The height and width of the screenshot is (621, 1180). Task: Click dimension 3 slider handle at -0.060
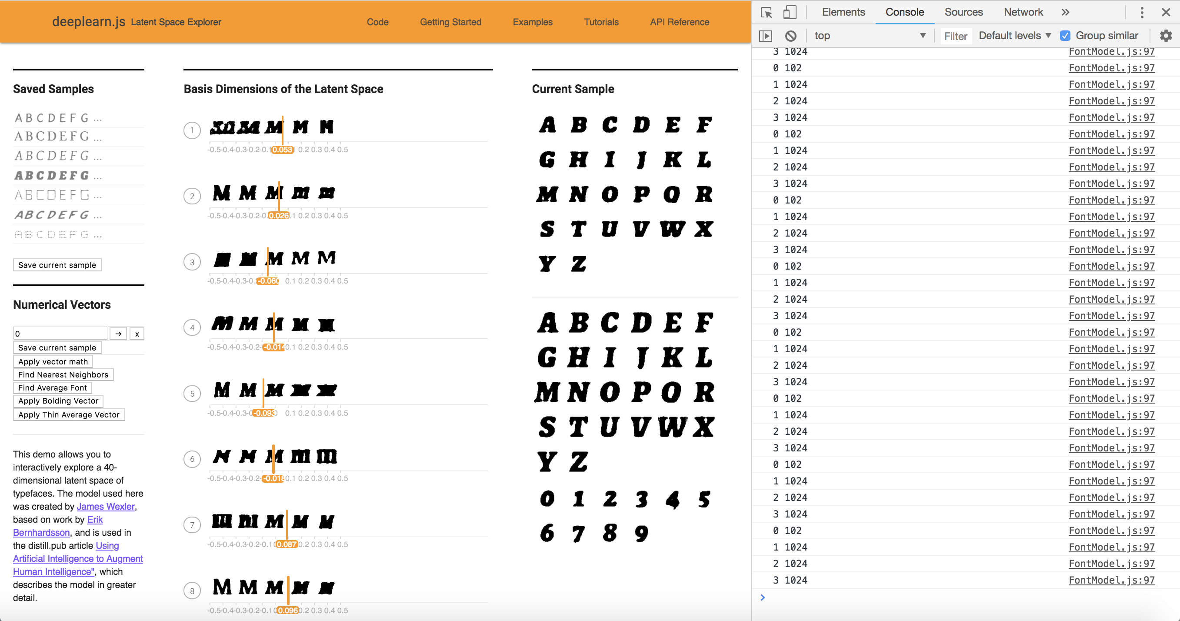coord(267,281)
